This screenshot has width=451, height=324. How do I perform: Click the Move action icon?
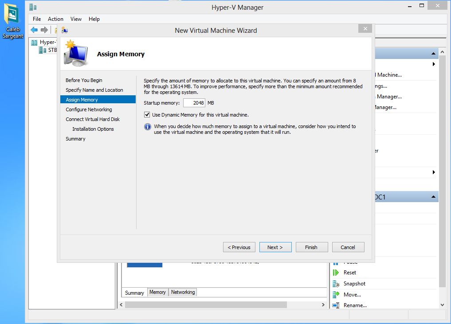coord(336,295)
